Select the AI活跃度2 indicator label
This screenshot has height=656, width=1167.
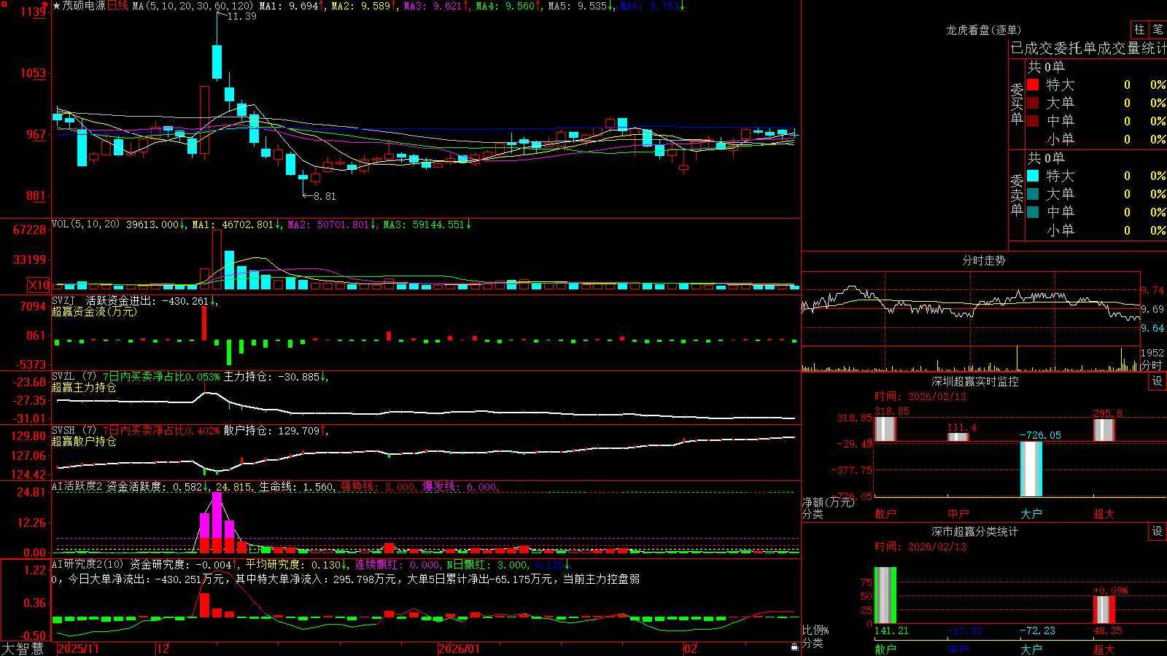(77, 487)
